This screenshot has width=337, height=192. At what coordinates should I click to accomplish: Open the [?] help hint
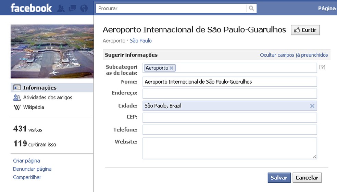[x=322, y=67]
